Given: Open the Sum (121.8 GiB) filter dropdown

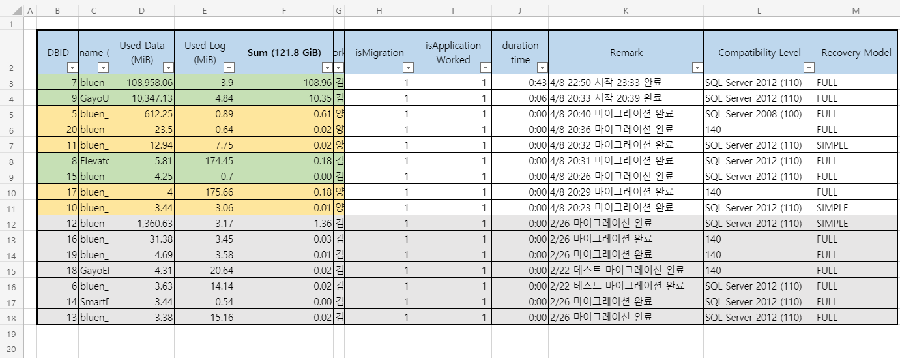Looking at the screenshot, I should coord(327,68).
